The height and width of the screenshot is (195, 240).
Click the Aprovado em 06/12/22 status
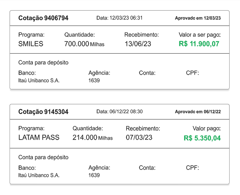pos(198,112)
